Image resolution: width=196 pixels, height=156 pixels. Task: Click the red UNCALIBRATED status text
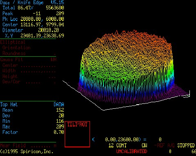tap(132, 151)
